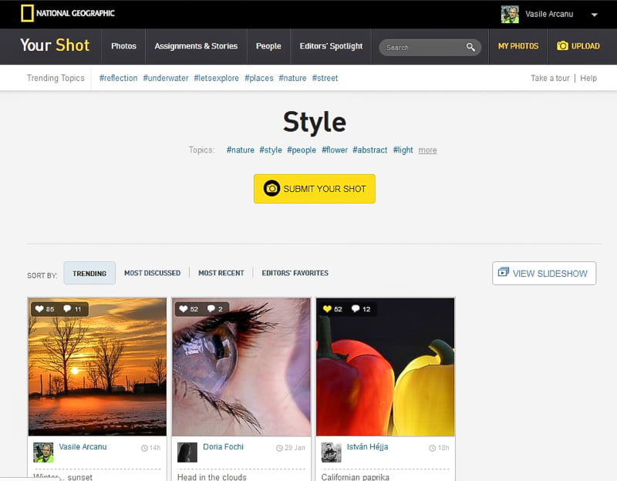Click the National Geographic yellow frame logo
Image resolution: width=617 pixels, height=481 pixels.
[x=27, y=13]
